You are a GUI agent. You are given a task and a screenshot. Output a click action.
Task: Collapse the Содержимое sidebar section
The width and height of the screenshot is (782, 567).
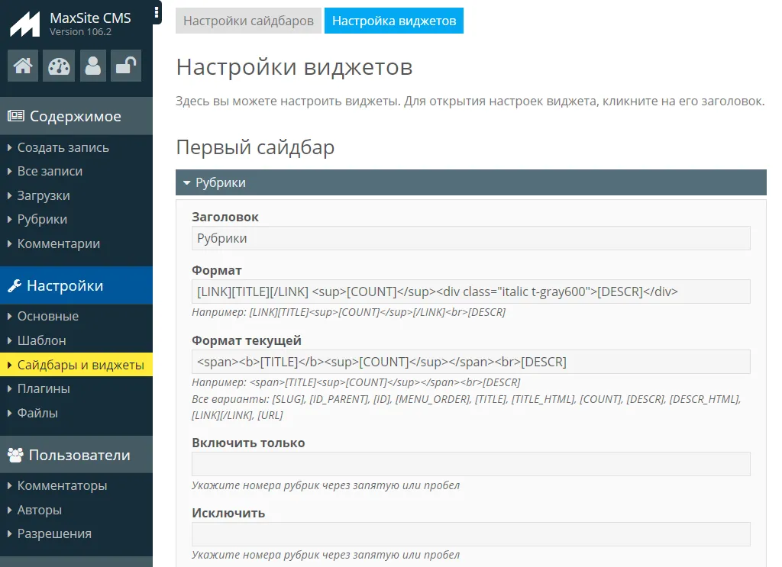pos(76,116)
